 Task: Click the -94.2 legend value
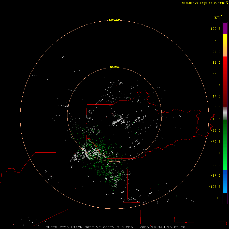pos(216,176)
